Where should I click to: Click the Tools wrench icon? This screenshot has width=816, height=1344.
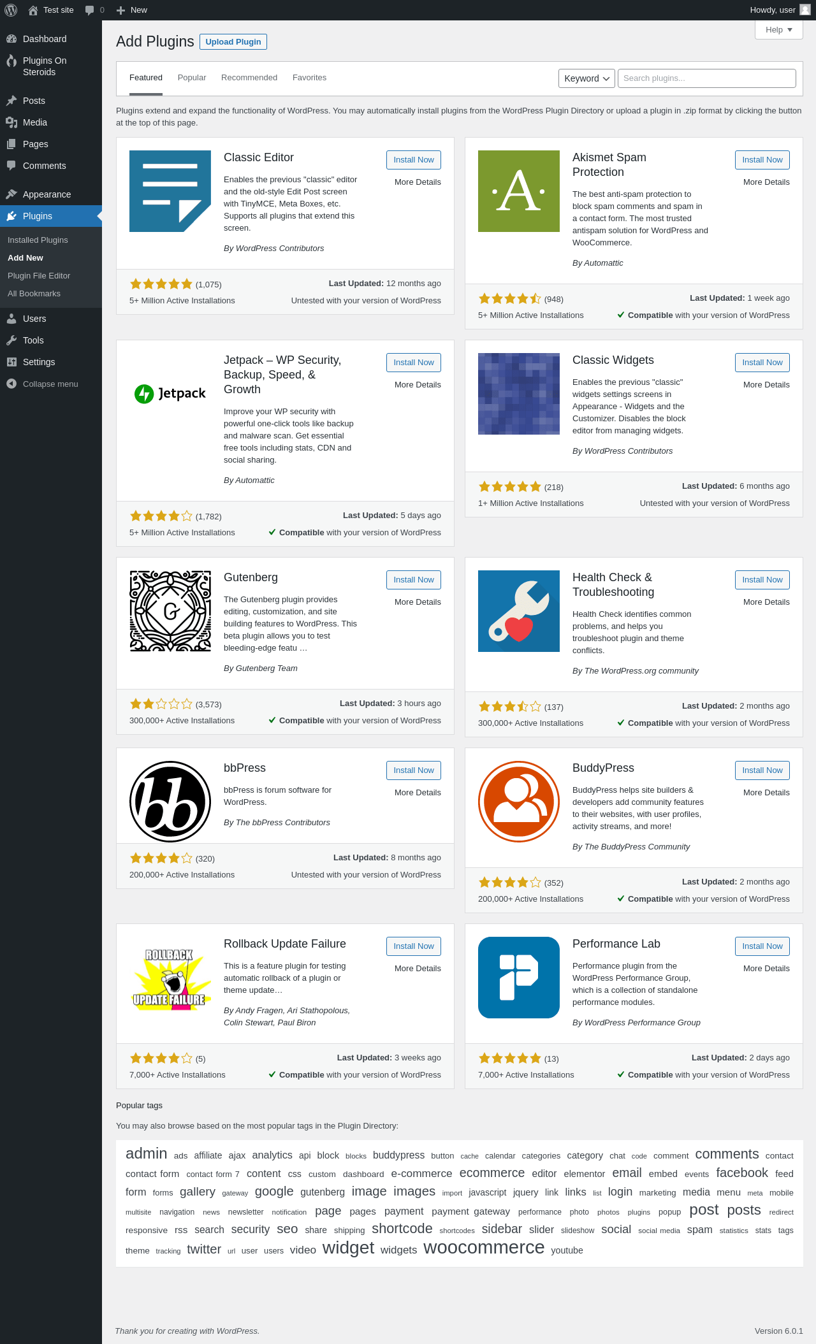click(11, 340)
